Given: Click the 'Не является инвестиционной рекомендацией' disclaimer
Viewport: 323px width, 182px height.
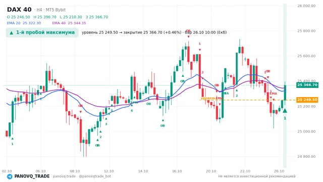Looking at the screenshot, I should coord(257,176).
